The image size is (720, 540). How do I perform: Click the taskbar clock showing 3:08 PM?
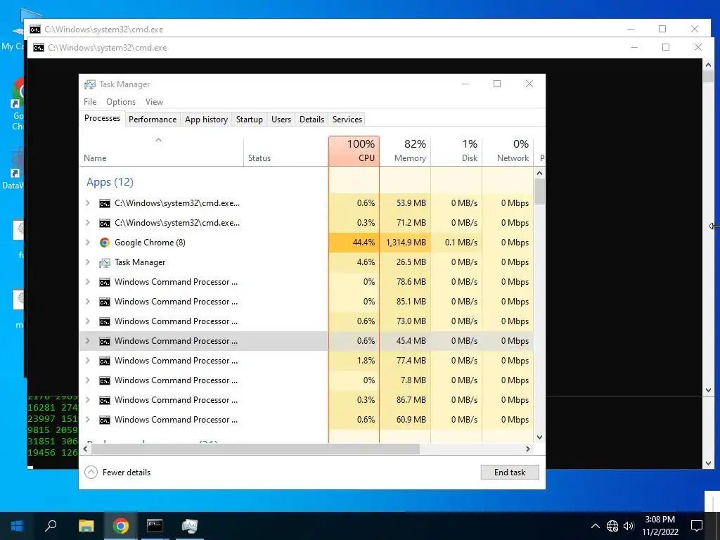click(x=660, y=526)
